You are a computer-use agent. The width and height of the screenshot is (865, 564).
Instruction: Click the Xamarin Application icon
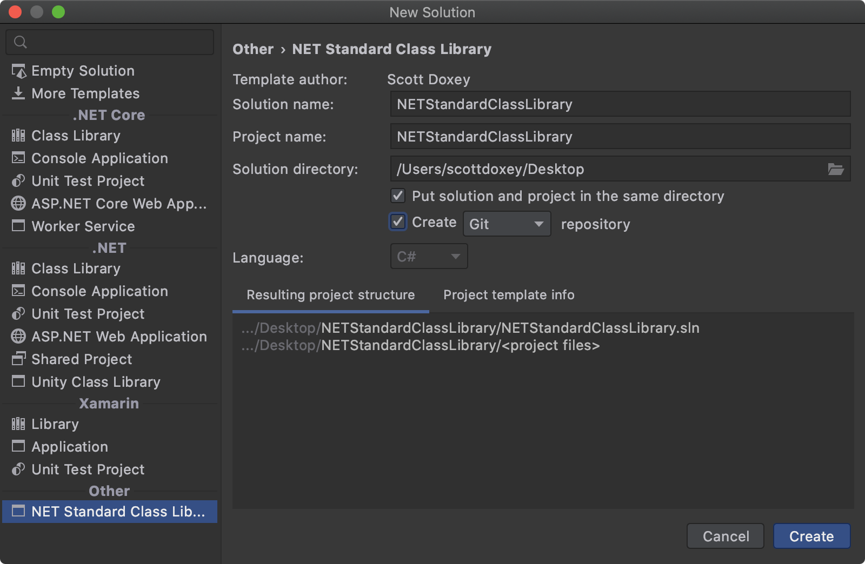(x=18, y=446)
